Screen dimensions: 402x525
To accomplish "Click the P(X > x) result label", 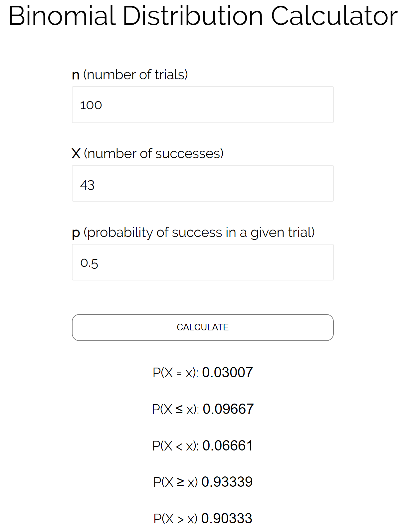I will pyautogui.click(x=175, y=518).
